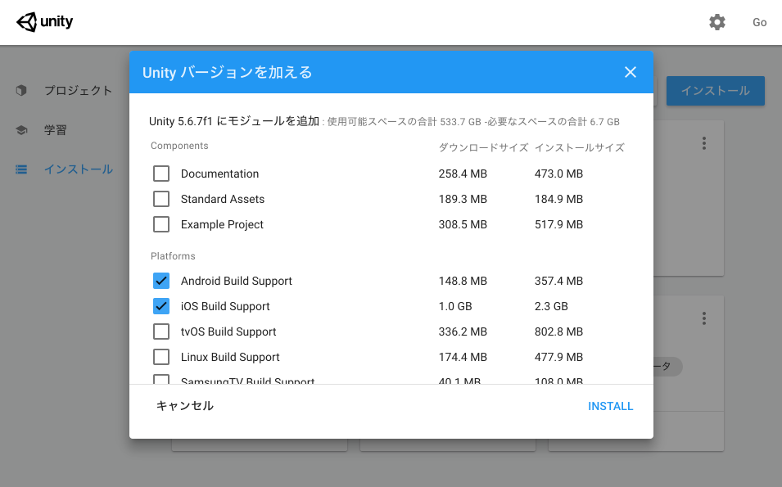The image size is (782, 487).
Task: Click the ダウンロードサイズ column header
Action: [483, 147]
